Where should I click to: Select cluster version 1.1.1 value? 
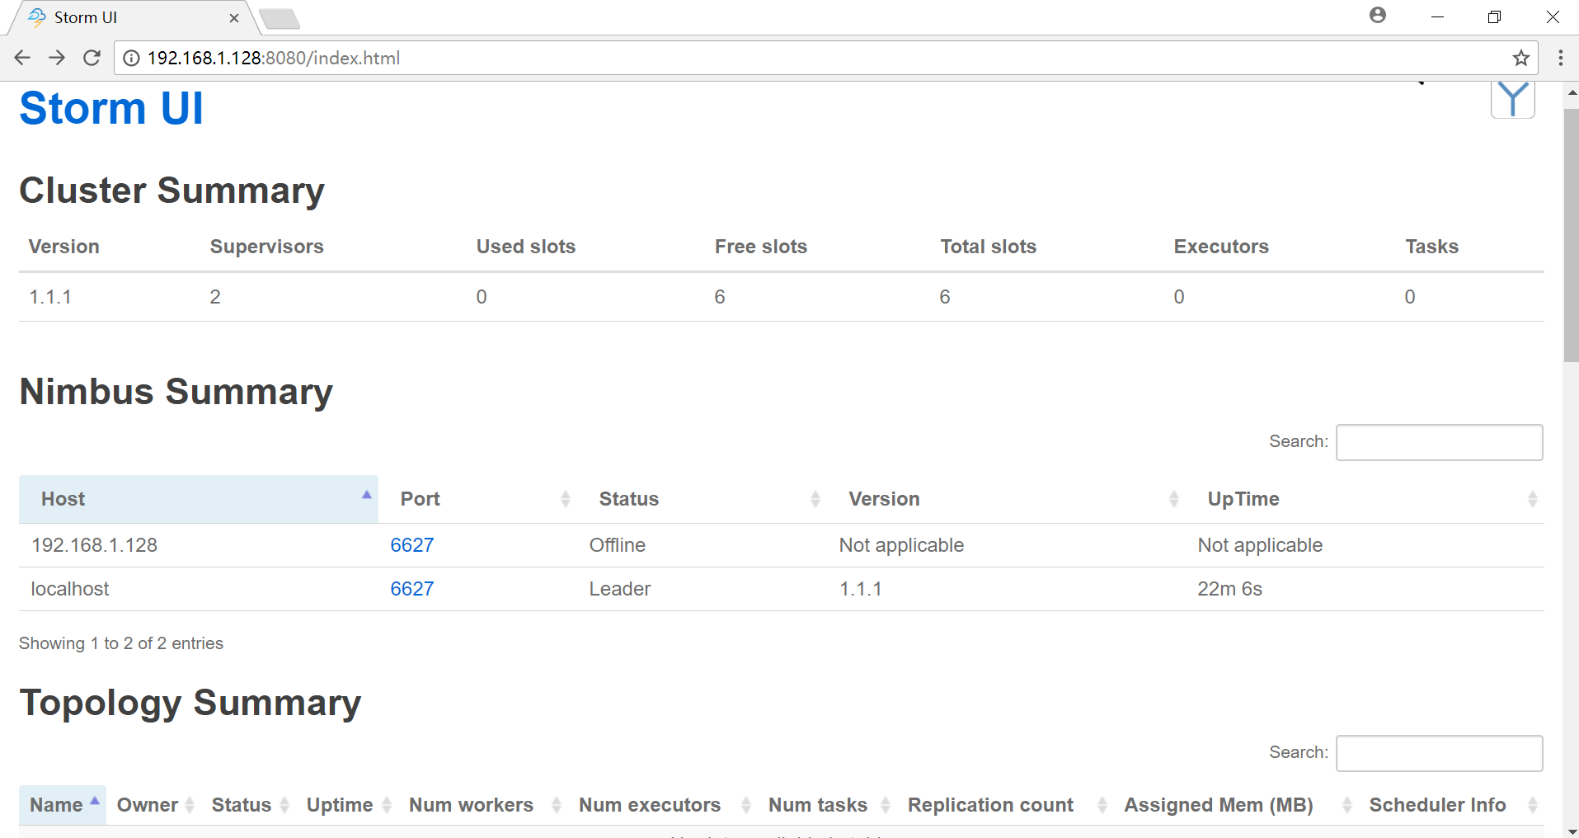(x=50, y=297)
